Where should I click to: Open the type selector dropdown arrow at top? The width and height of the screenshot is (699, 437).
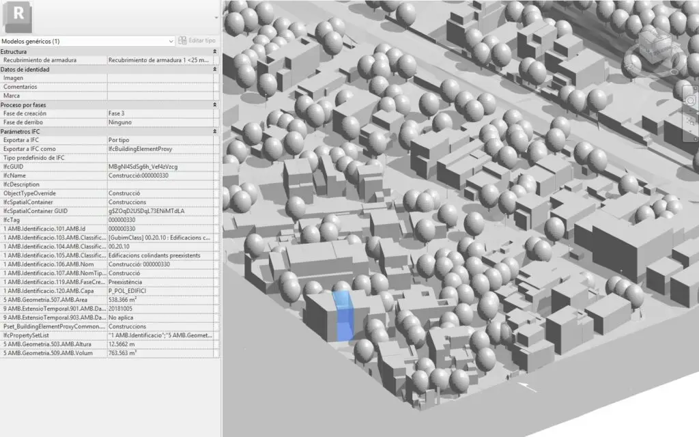(216, 16)
